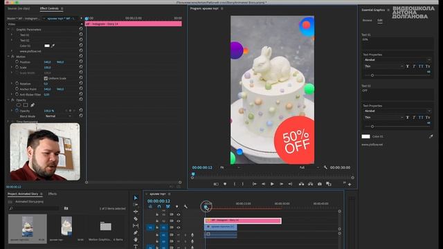Select the Type tool

tap(136, 246)
